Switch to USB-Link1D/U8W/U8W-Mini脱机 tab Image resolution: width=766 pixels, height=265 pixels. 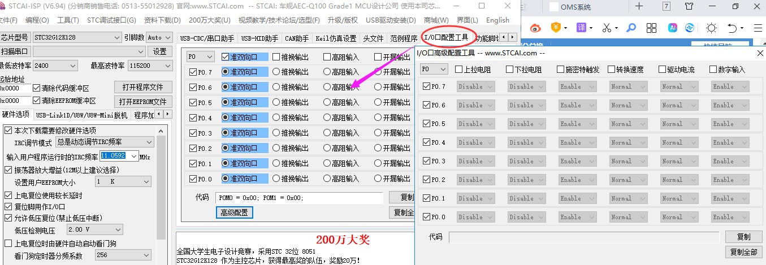[81, 115]
